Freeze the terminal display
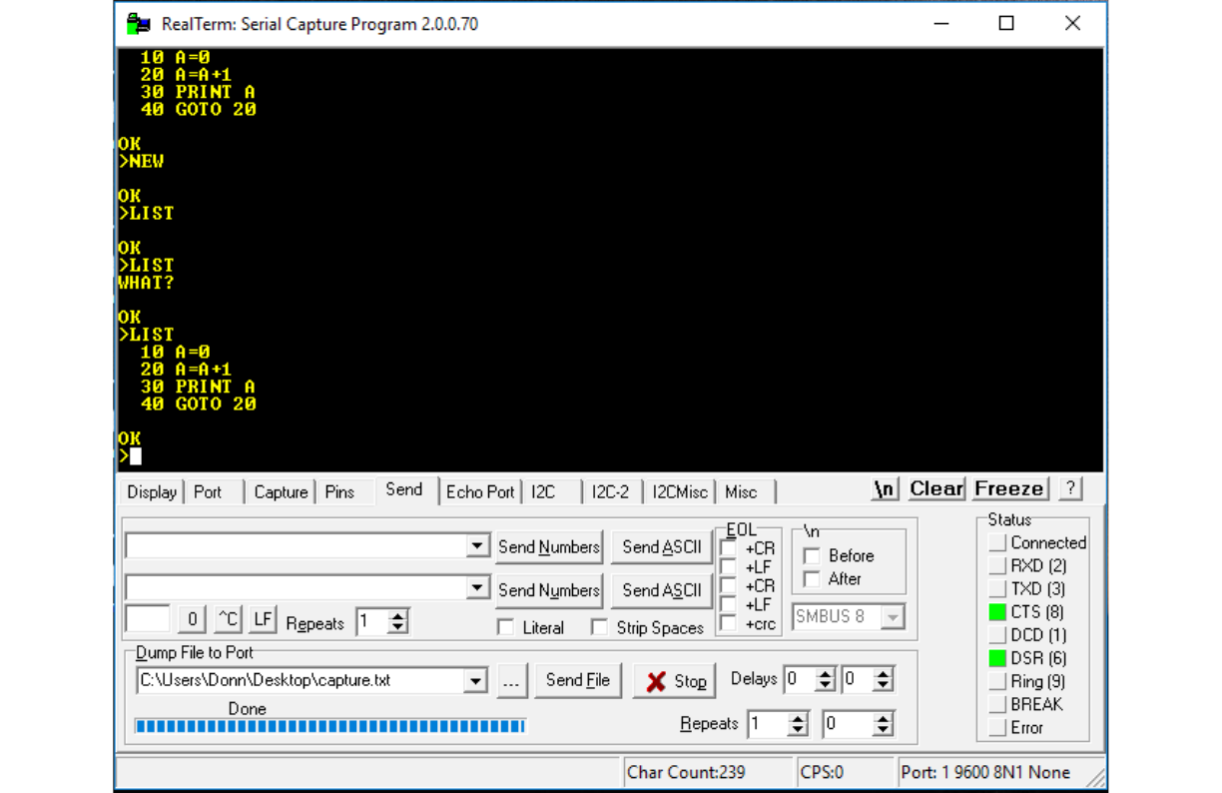 coord(1010,488)
